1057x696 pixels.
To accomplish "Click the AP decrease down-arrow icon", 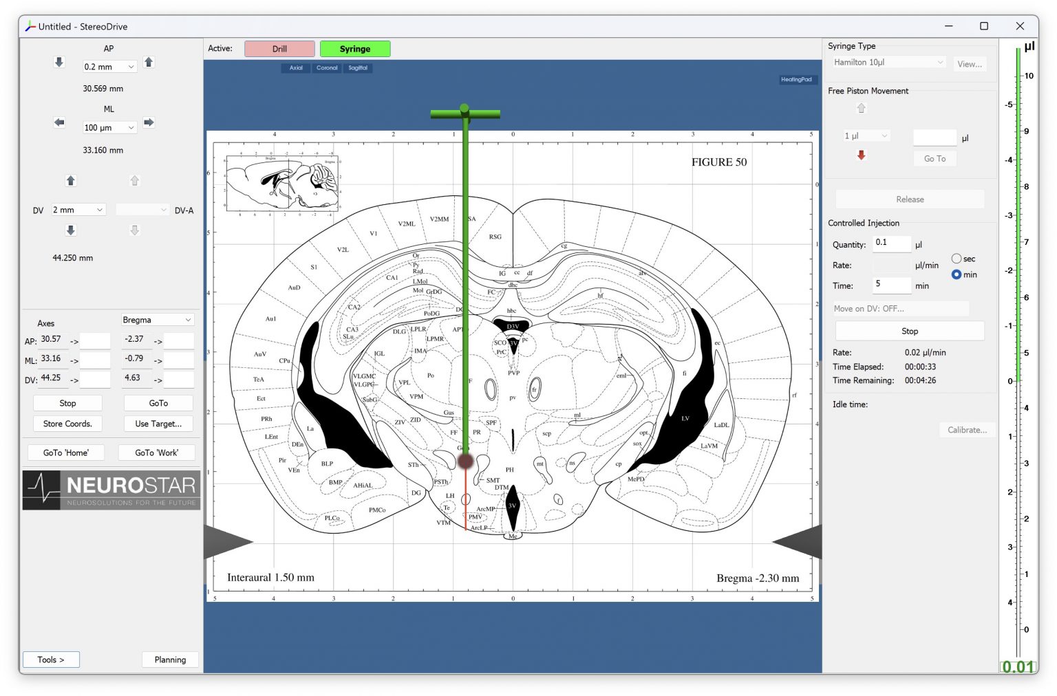I will [x=58, y=62].
